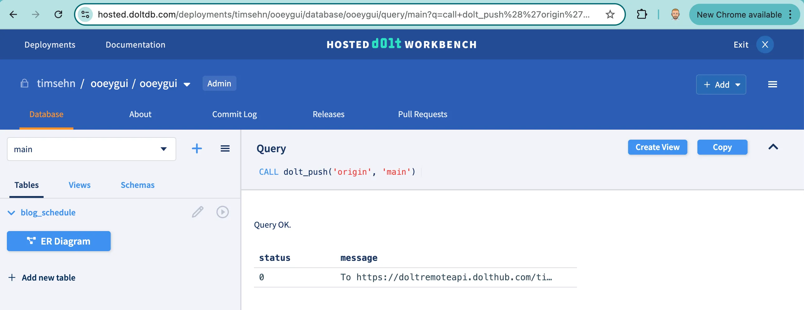Collapse the Query editor with up chevron

click(773, 147)
